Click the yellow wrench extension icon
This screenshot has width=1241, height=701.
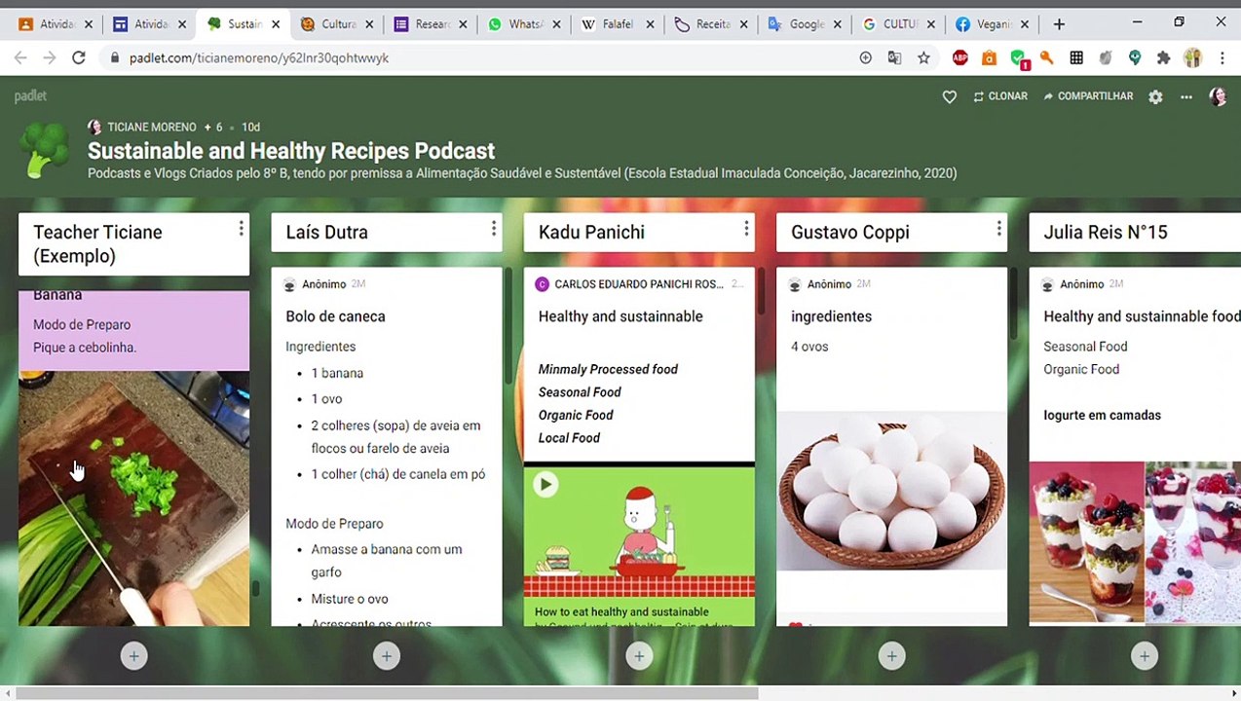[x=1047, y=58]
